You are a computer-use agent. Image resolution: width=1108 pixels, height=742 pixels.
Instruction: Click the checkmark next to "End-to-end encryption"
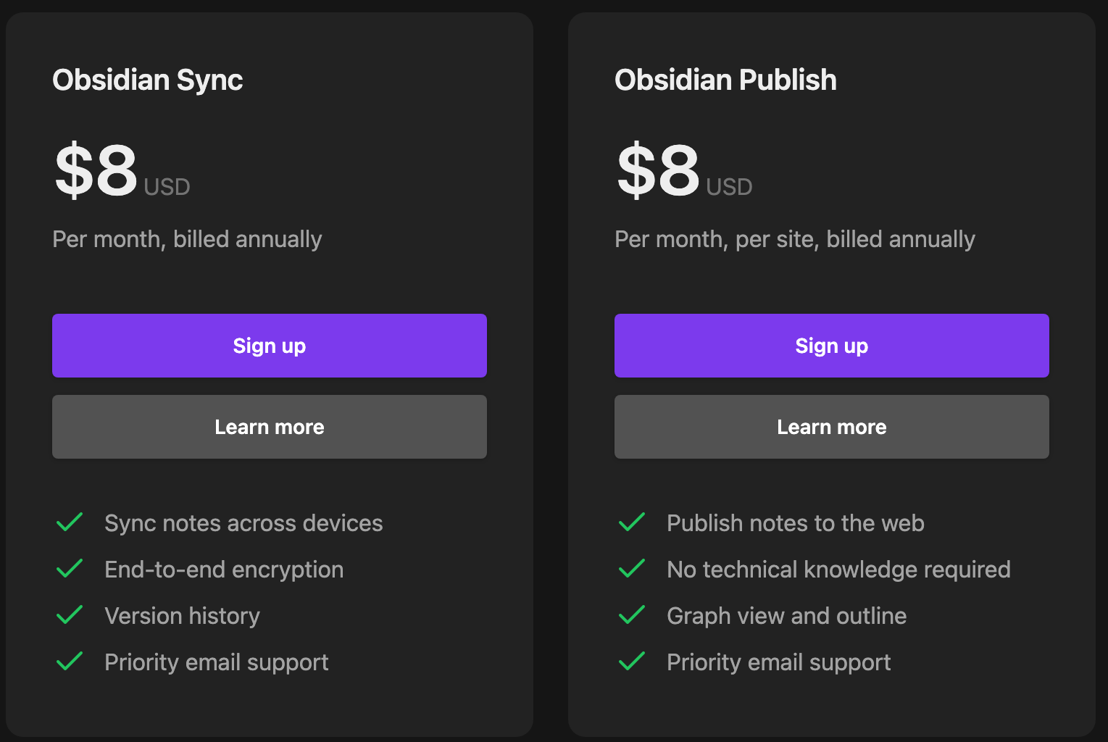(70, 568)
